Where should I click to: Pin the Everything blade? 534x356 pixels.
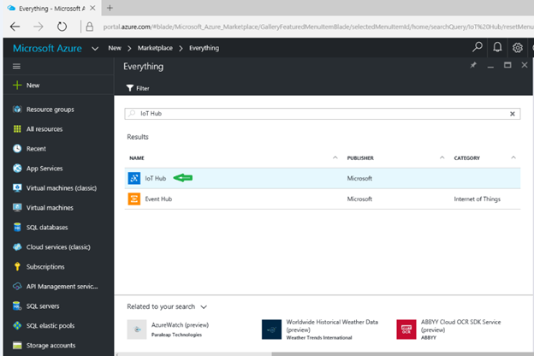[475, 65]
